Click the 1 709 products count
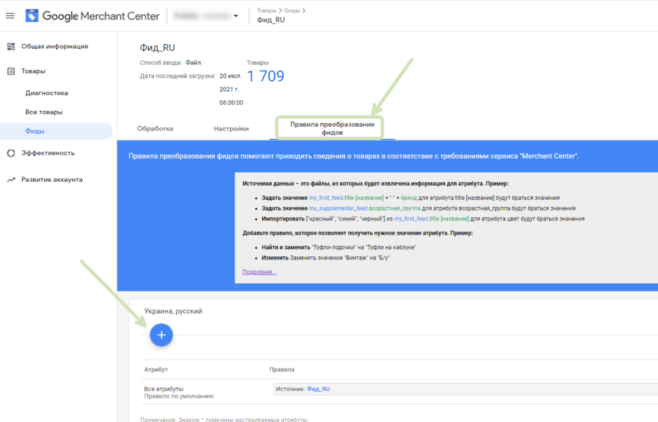 tap(265, 76)
